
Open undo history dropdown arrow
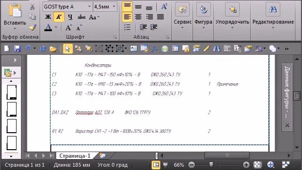(34, 48)
